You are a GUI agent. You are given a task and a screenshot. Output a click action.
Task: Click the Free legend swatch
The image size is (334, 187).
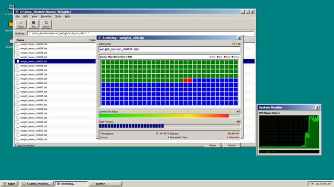pos(210,57)
